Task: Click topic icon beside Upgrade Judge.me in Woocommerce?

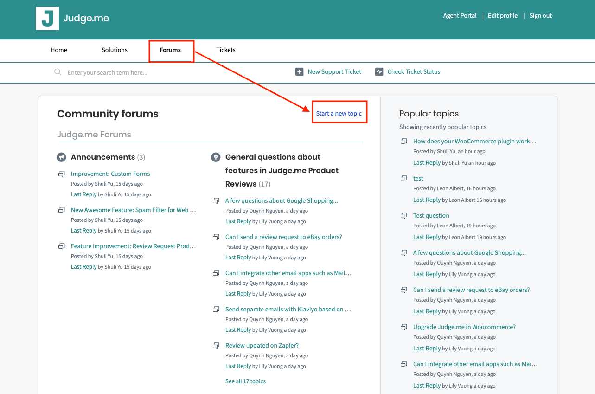Action: point(403,327)
